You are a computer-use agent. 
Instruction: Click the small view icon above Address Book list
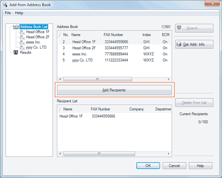tap(166, 27)
